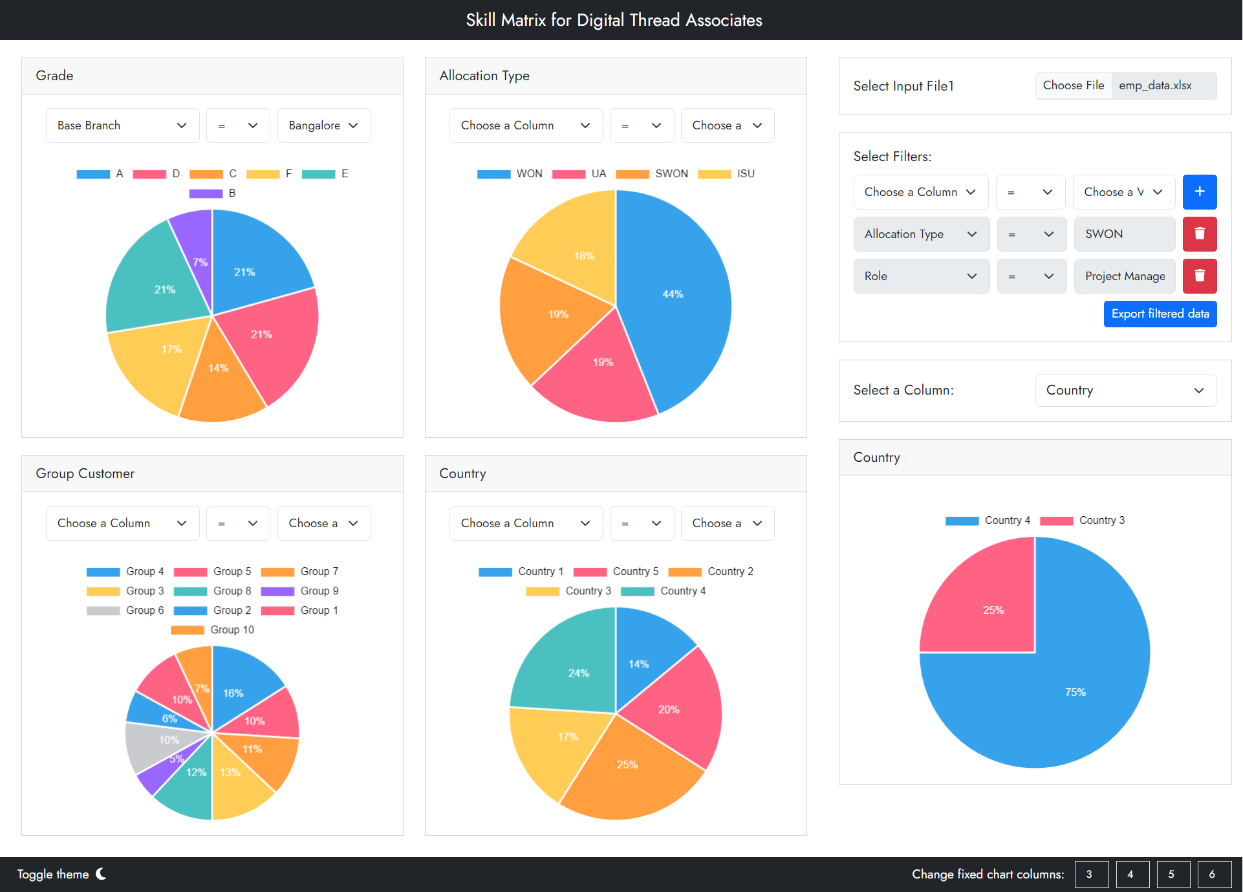This screenshot has width=1243, height=892.
Task: Toggle UA legend swatch
Action: pyautogui.click(x=568, y=174)
